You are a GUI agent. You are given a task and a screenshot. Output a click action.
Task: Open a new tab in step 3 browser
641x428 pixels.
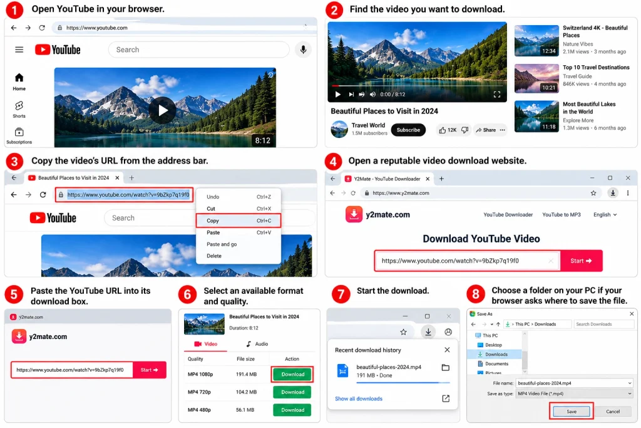(x=131, y=178)
